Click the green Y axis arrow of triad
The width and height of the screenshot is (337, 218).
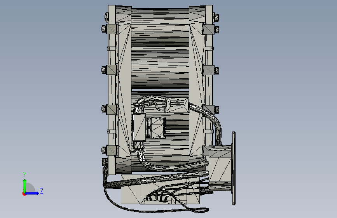pyautogui.click(x=25, y=185)
